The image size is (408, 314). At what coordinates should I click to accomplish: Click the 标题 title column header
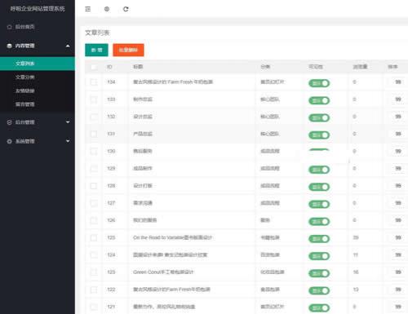(138, 67)
